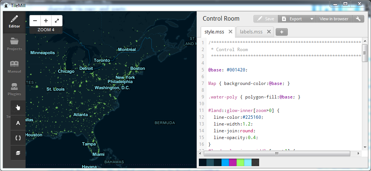Click the scroll-left arrow of code editor
371x171 pixels.
click(x=200, y=153)
